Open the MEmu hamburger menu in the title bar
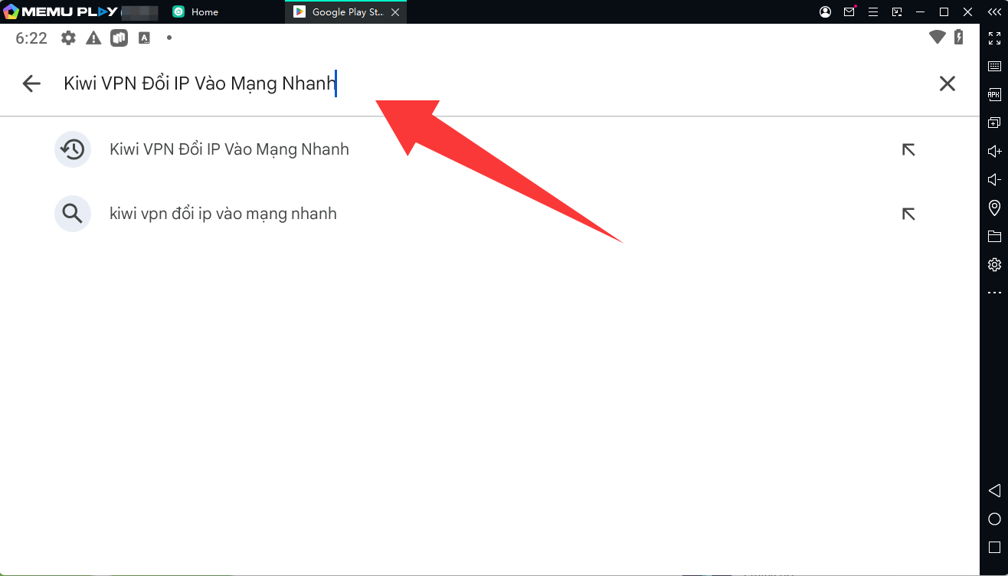This screenshot has height=576, width=1008. tap(873, 12)
